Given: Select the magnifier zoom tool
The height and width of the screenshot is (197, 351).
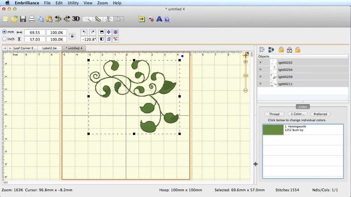Looking at the screenshot, I should [87, 19].
